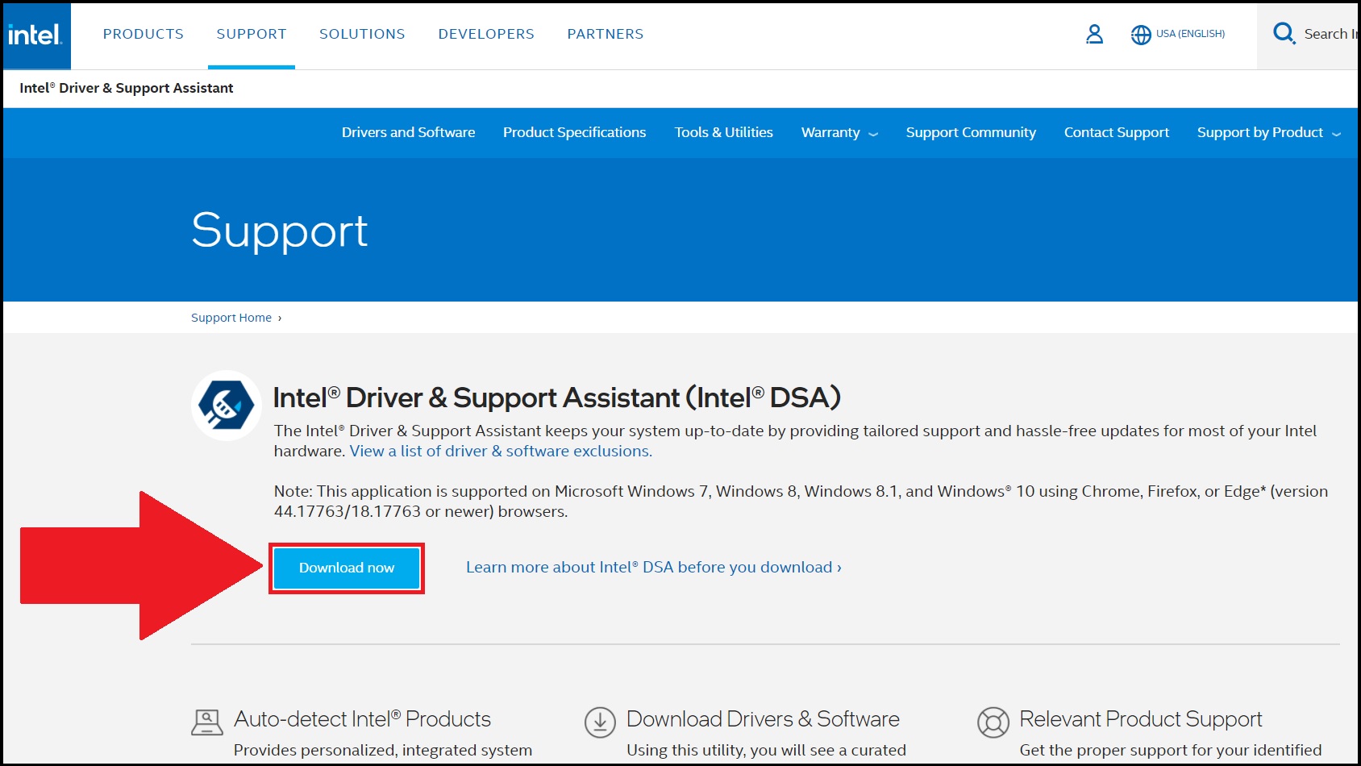Expand the Support by Product dropdown
1361x766 pixels.
click(x=1268, y=133)
